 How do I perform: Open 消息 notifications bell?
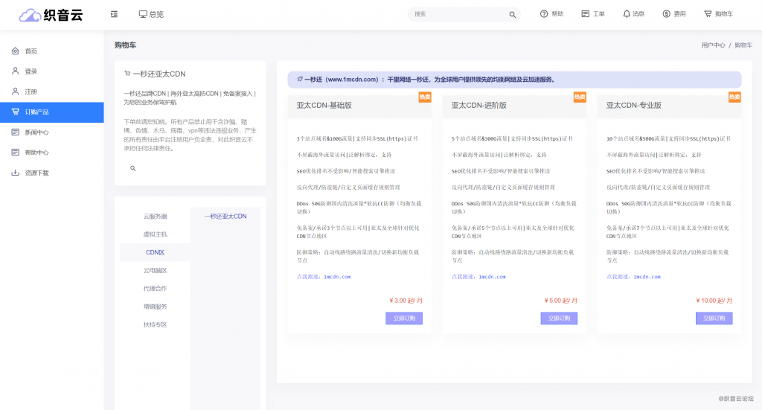coord(634,14)
